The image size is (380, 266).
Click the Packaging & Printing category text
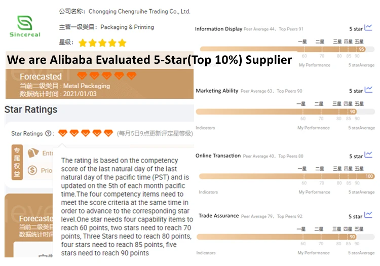coord(127,27)
